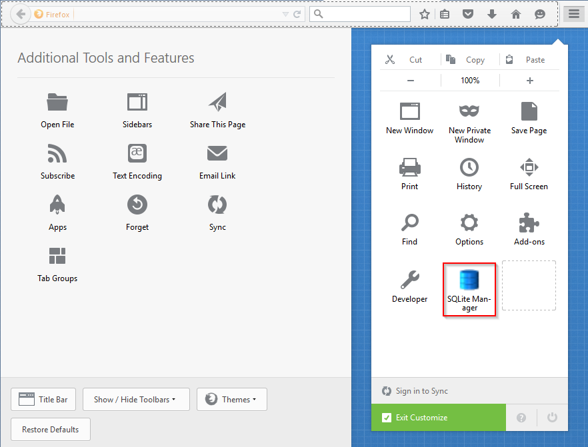Select the Tab Groups icon
588x447 pixels.
coord(57,256)
